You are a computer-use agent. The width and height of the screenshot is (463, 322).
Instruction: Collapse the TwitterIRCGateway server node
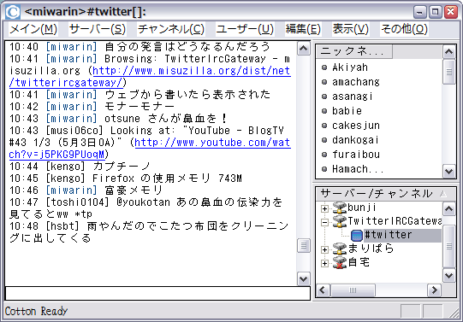(x=324, y=222)
